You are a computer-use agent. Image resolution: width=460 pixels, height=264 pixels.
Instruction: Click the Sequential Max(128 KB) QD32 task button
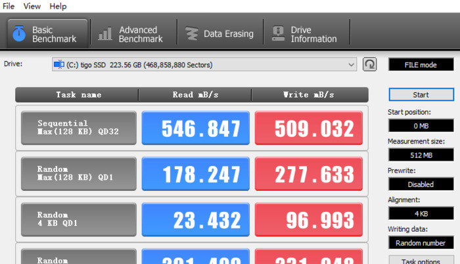point(79,128)
